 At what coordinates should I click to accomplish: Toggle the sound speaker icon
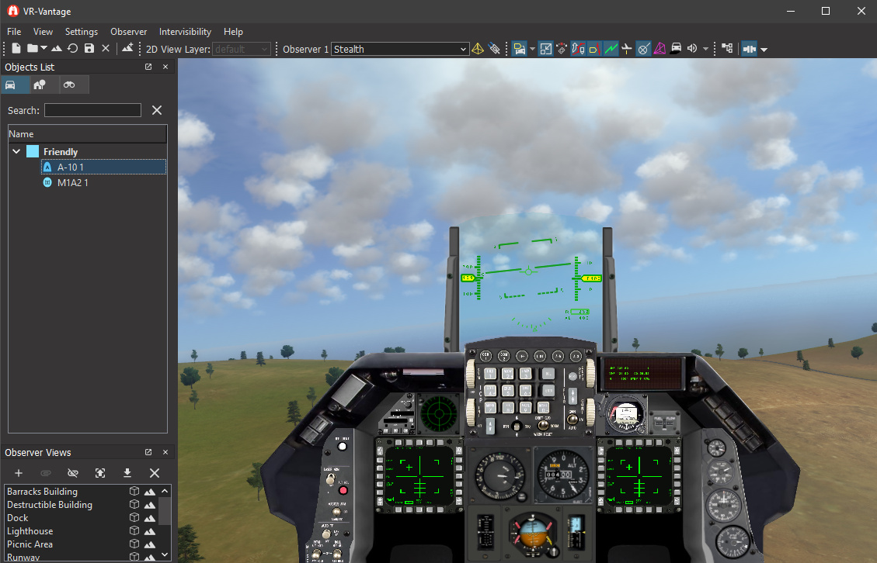(692, 49)
